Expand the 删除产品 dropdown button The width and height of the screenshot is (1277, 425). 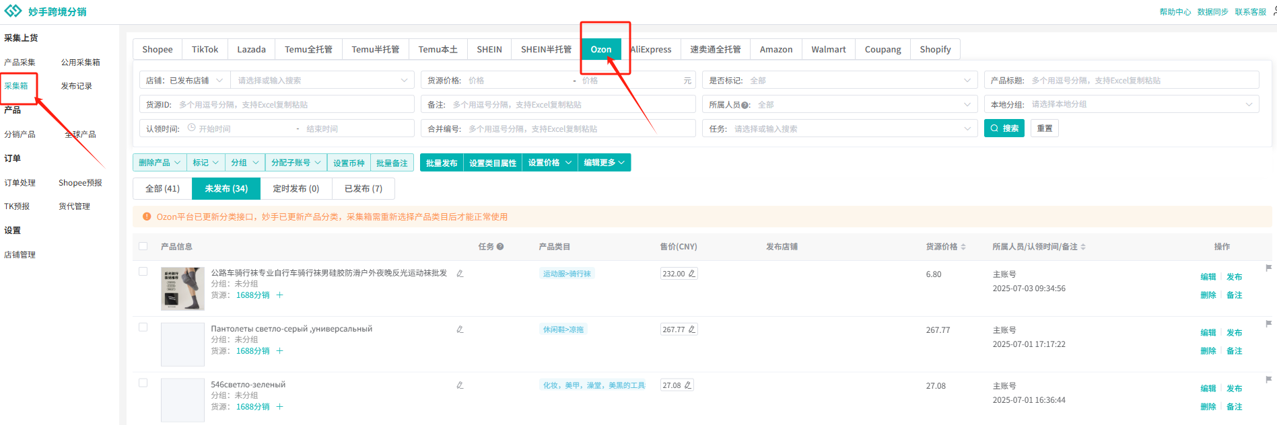pyautogui.click(x=160, y=163)
